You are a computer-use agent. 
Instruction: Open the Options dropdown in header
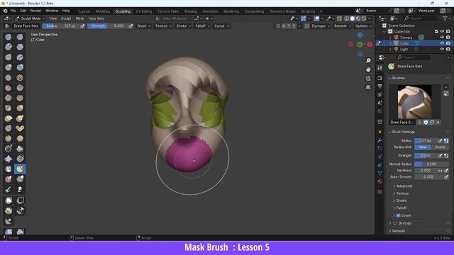coord(363,26)
